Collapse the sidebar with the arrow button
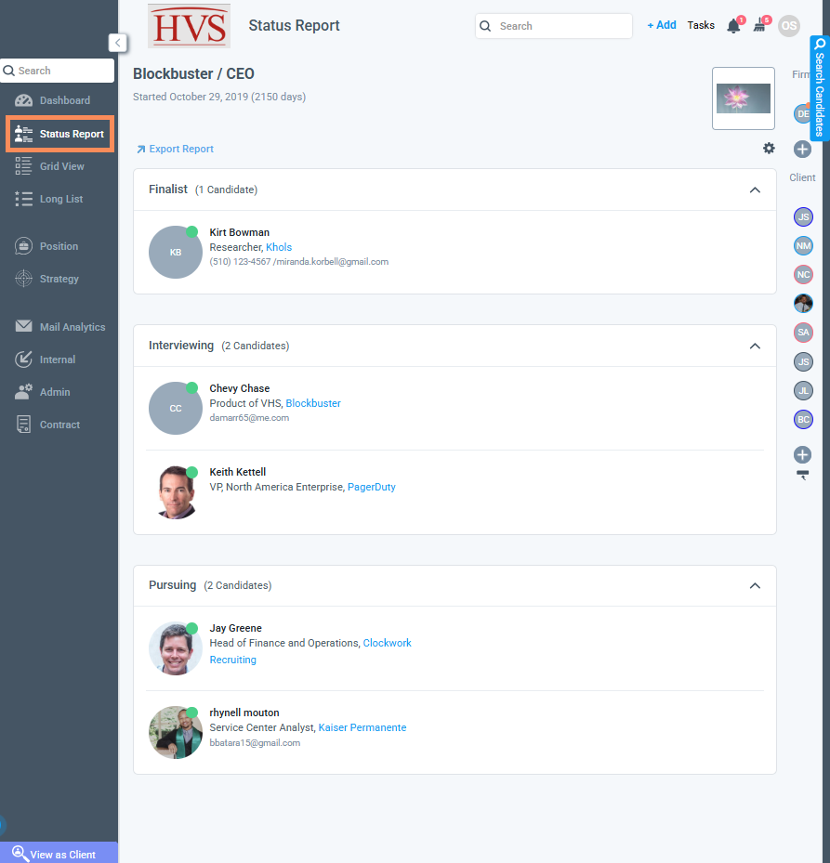This screenshot has width=830, height=863. 117,43
